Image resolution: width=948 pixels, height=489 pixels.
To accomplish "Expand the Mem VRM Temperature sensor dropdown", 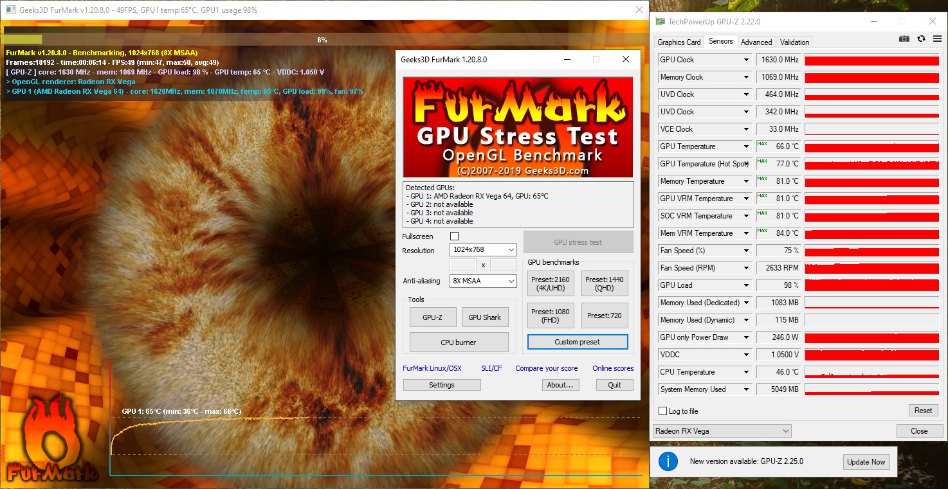I will point(746,233).
